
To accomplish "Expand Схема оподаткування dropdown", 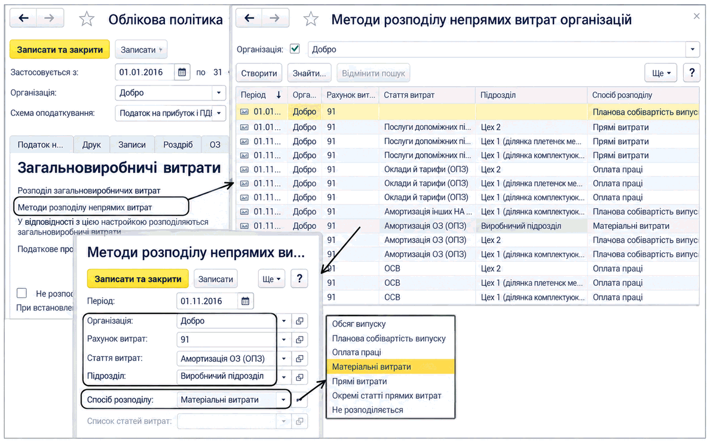I will tap(219, 113).
